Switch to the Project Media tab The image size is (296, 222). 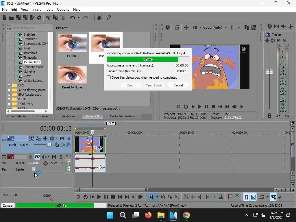tap(16, 116)
